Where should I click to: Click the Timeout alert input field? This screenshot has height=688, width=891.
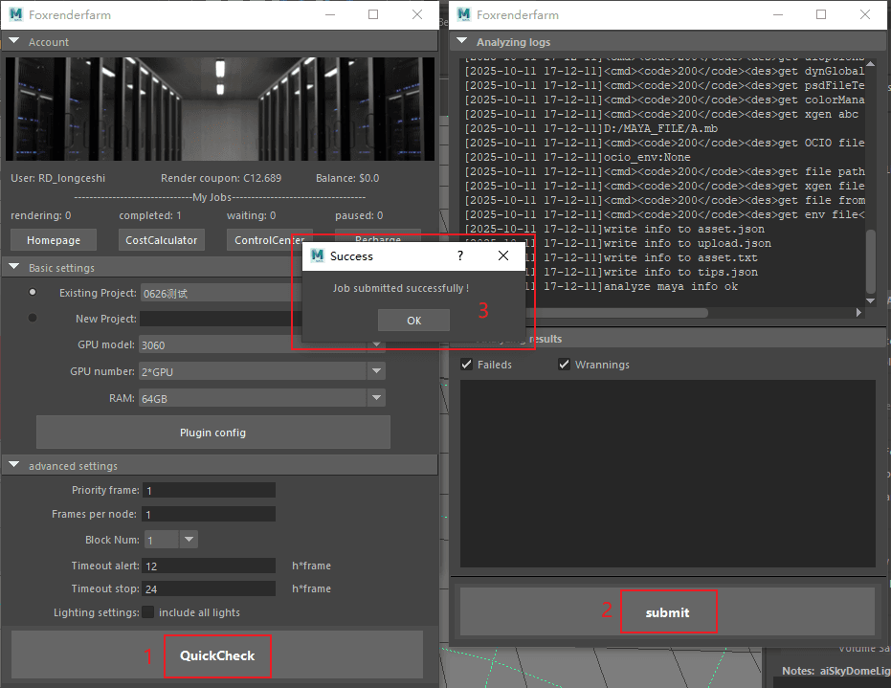209,566
